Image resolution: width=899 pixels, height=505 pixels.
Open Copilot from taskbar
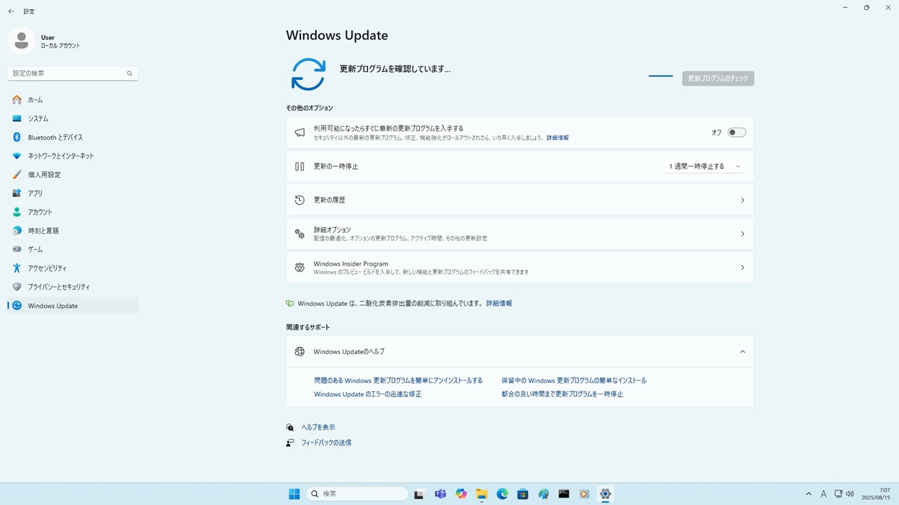click(x=461, y=494)
